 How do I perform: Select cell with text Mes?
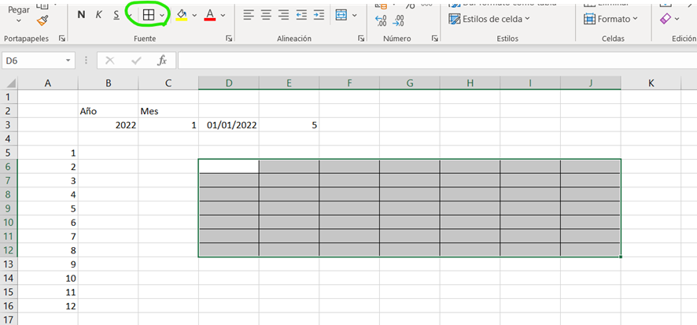tap(168, 111)
